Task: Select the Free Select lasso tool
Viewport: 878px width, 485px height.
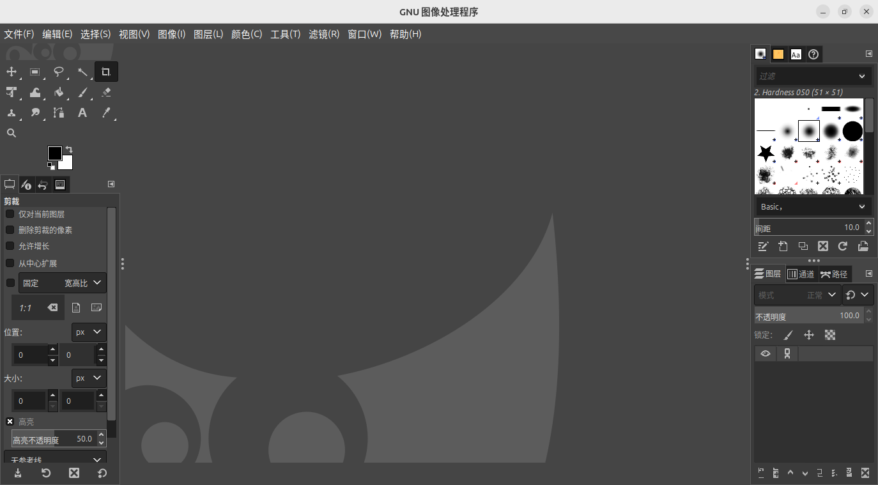Action: pos(59,72)
